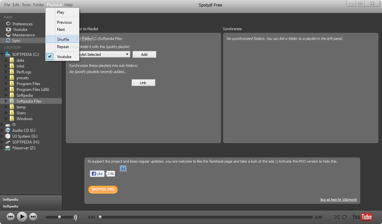Click the orange SPOTYDL PRO button
This screenshot has width=382, height=224.
pyautogui.click(x=103, y=189)
